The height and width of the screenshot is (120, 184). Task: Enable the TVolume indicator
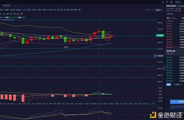click(111, 104)
